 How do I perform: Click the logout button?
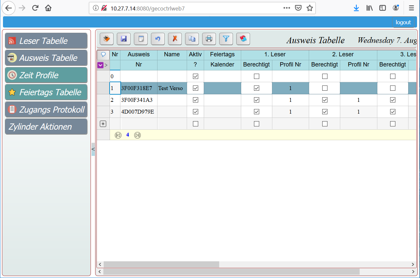click(403, 22)
